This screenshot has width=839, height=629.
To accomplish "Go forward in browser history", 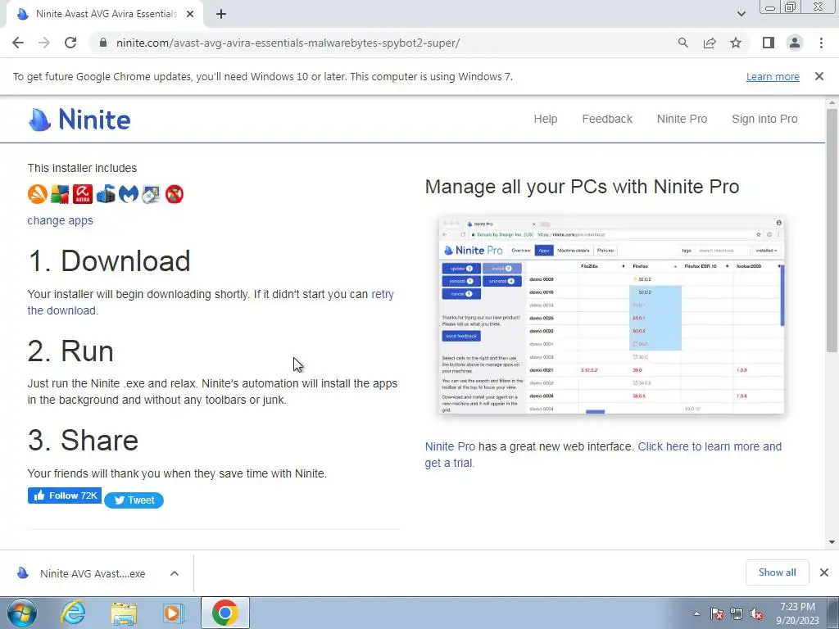I will click(x=44, y=43).
